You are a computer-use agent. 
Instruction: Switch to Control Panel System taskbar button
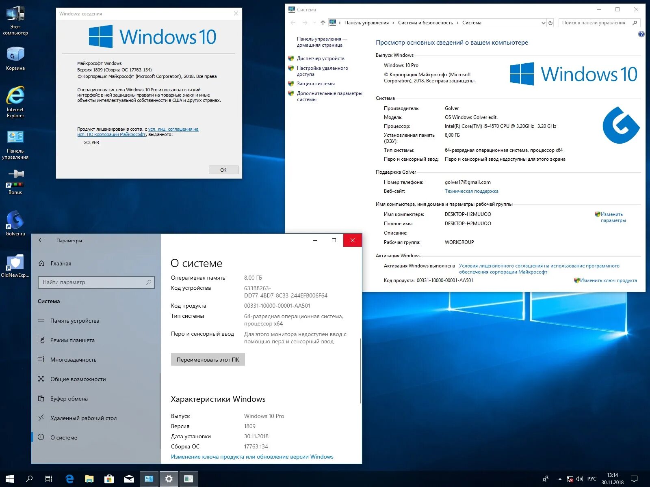coord(149,479)
